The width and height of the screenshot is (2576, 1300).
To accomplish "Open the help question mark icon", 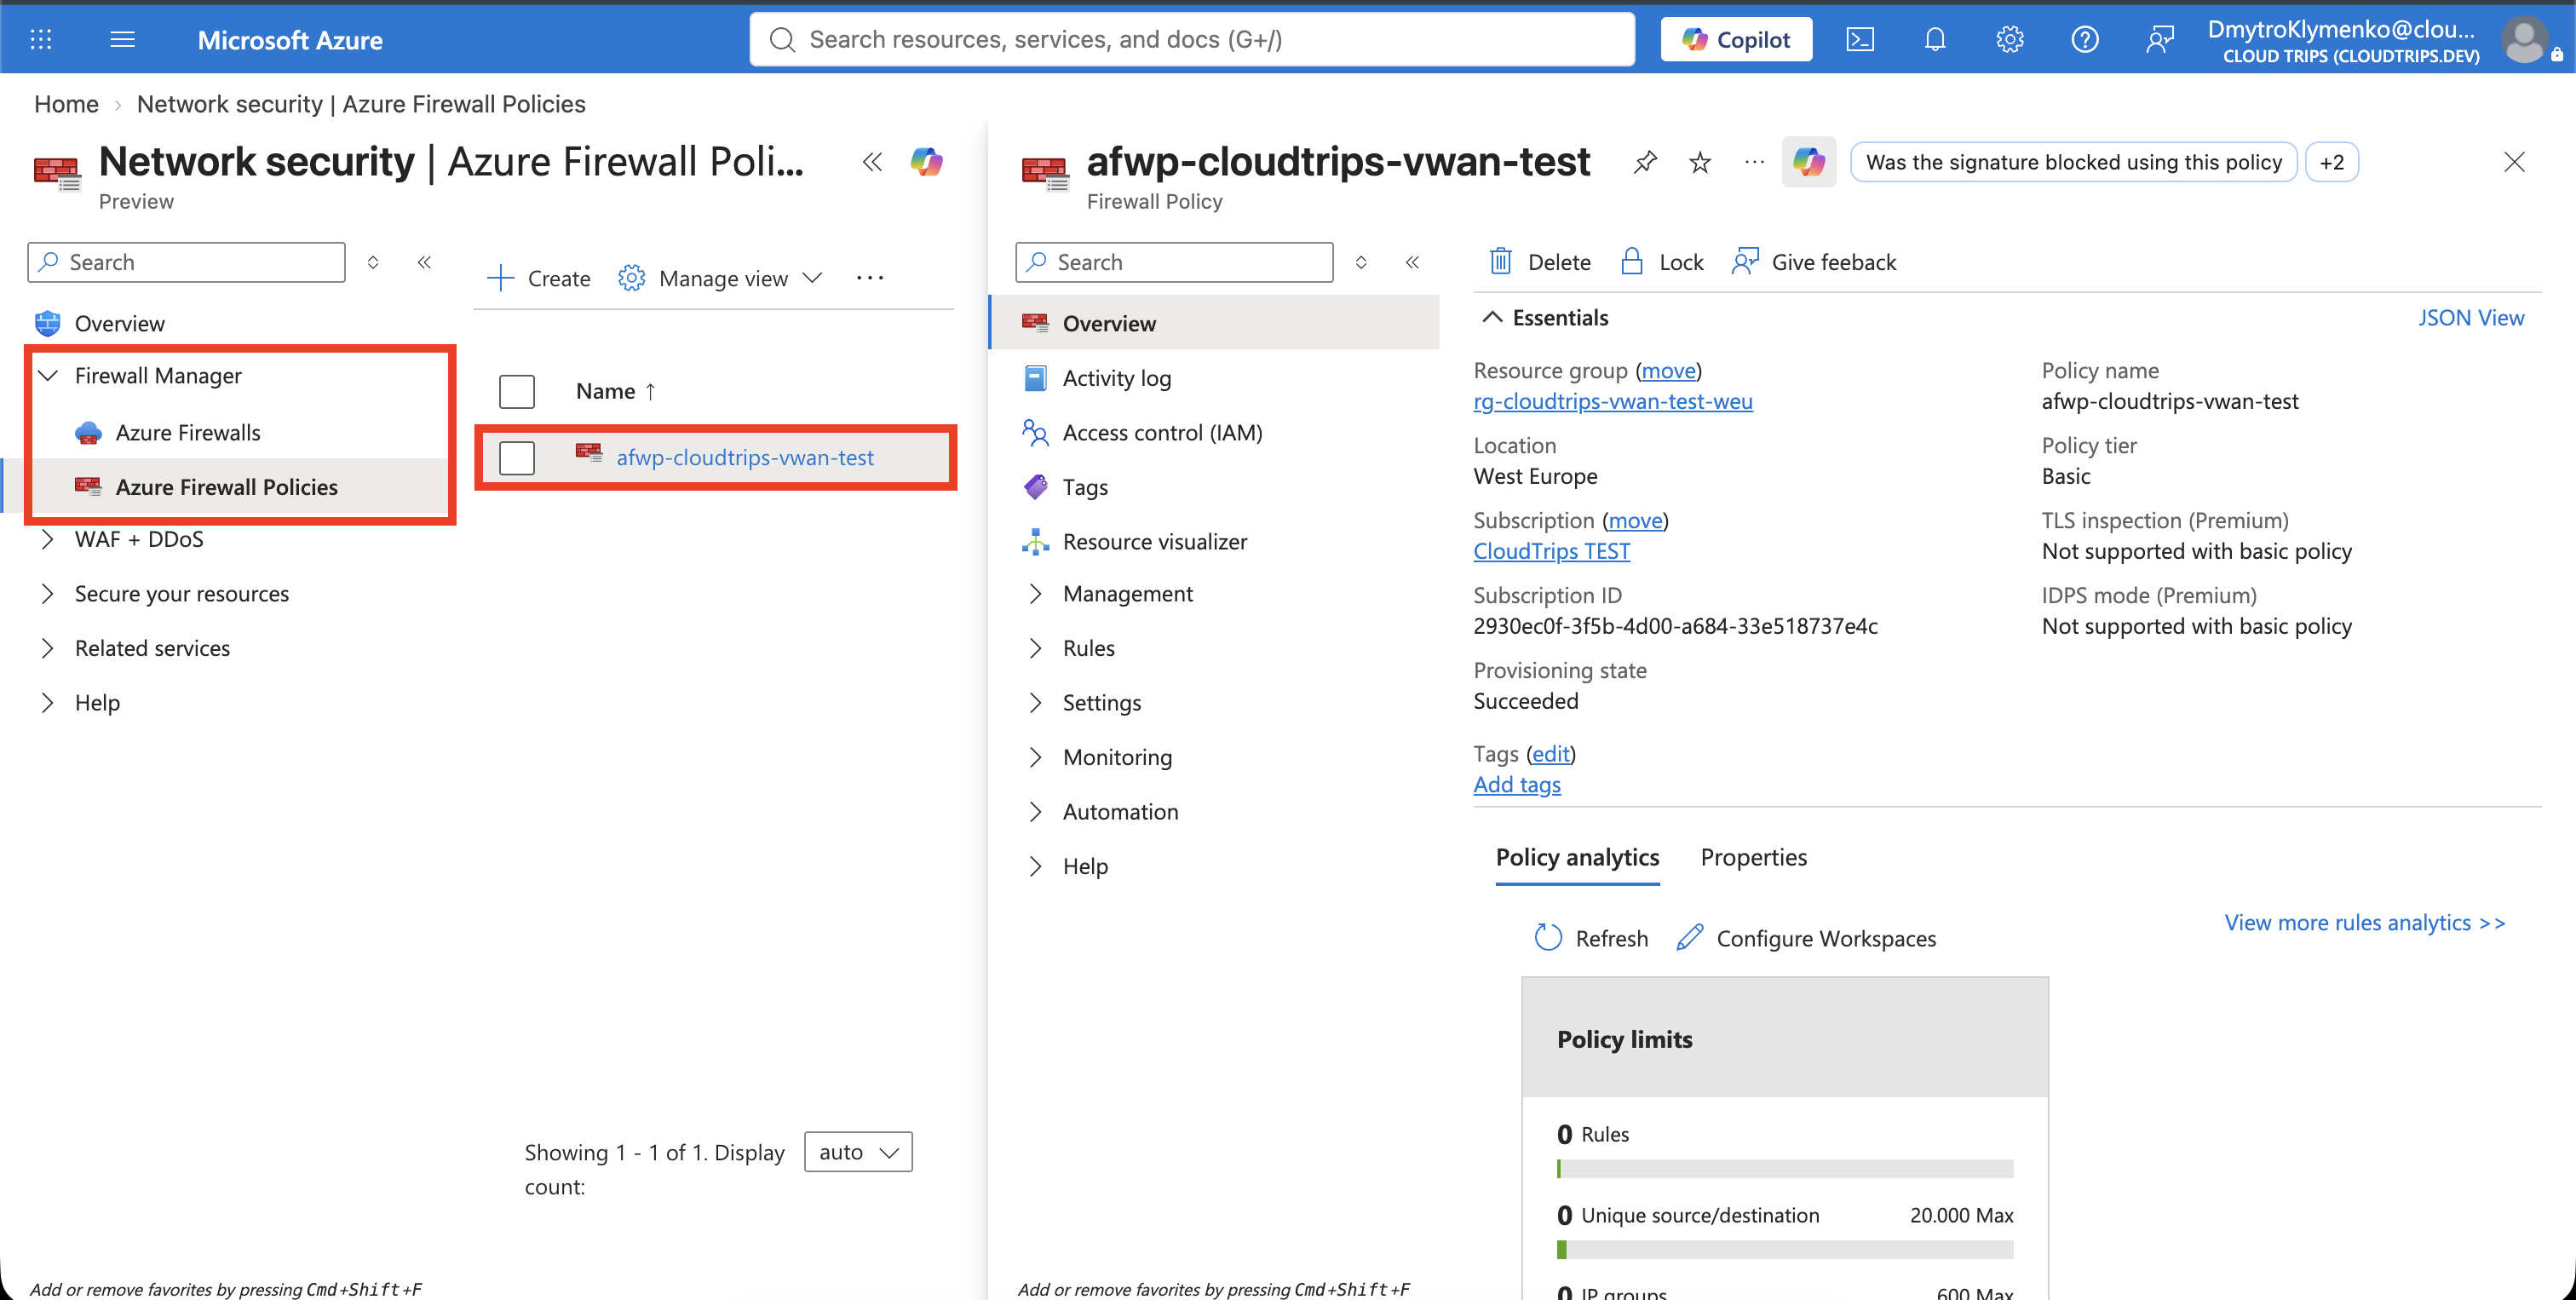I will (2085, 39).
